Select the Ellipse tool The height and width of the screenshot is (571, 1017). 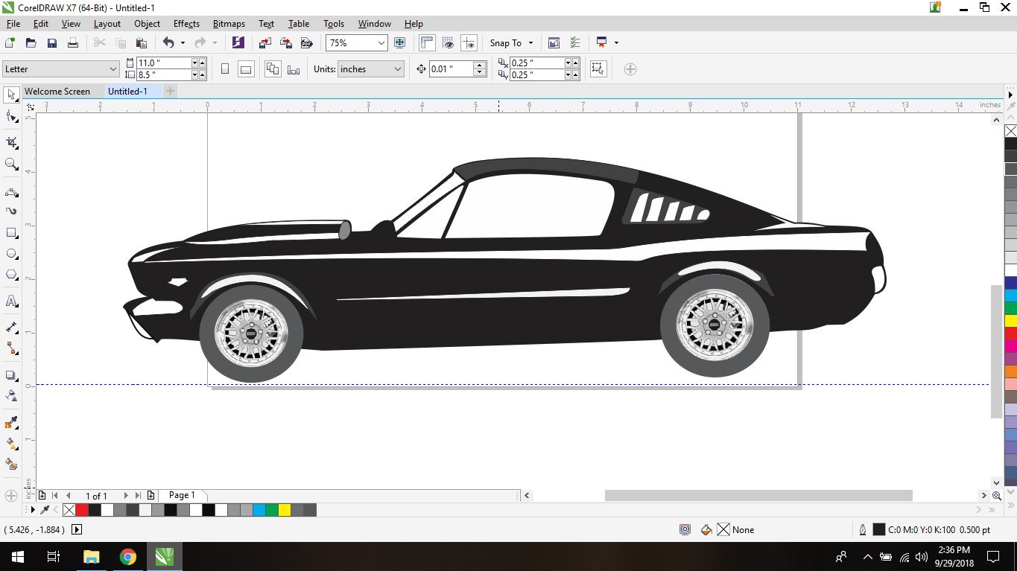[11, 254]
